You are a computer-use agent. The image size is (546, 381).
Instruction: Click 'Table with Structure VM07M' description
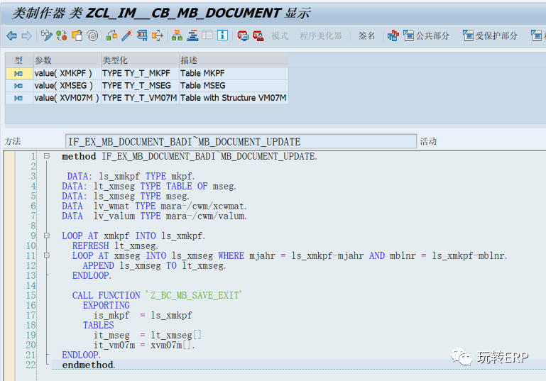(x=234, y=98)
